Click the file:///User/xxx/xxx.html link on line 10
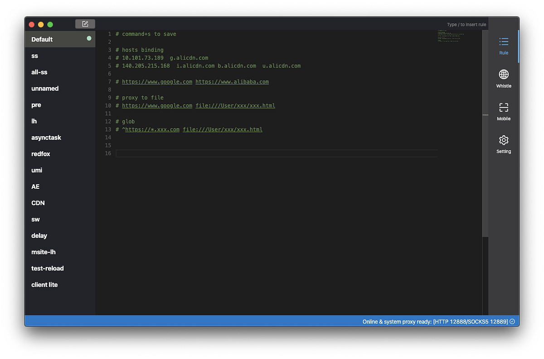544x359 pixels. click(235, 105)
